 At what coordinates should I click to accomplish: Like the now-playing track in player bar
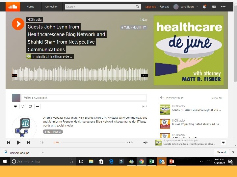click(224, 142)
